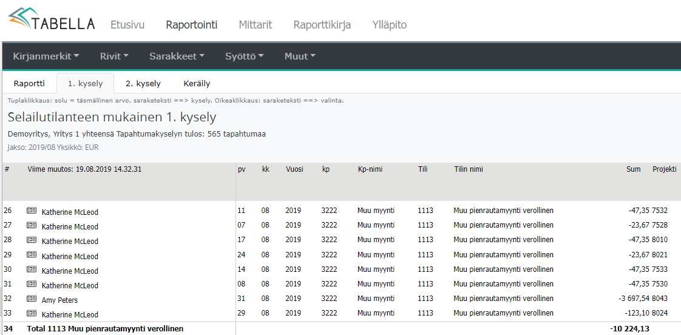
Task: Click the document icon in row 30
Action: point(32,270)
